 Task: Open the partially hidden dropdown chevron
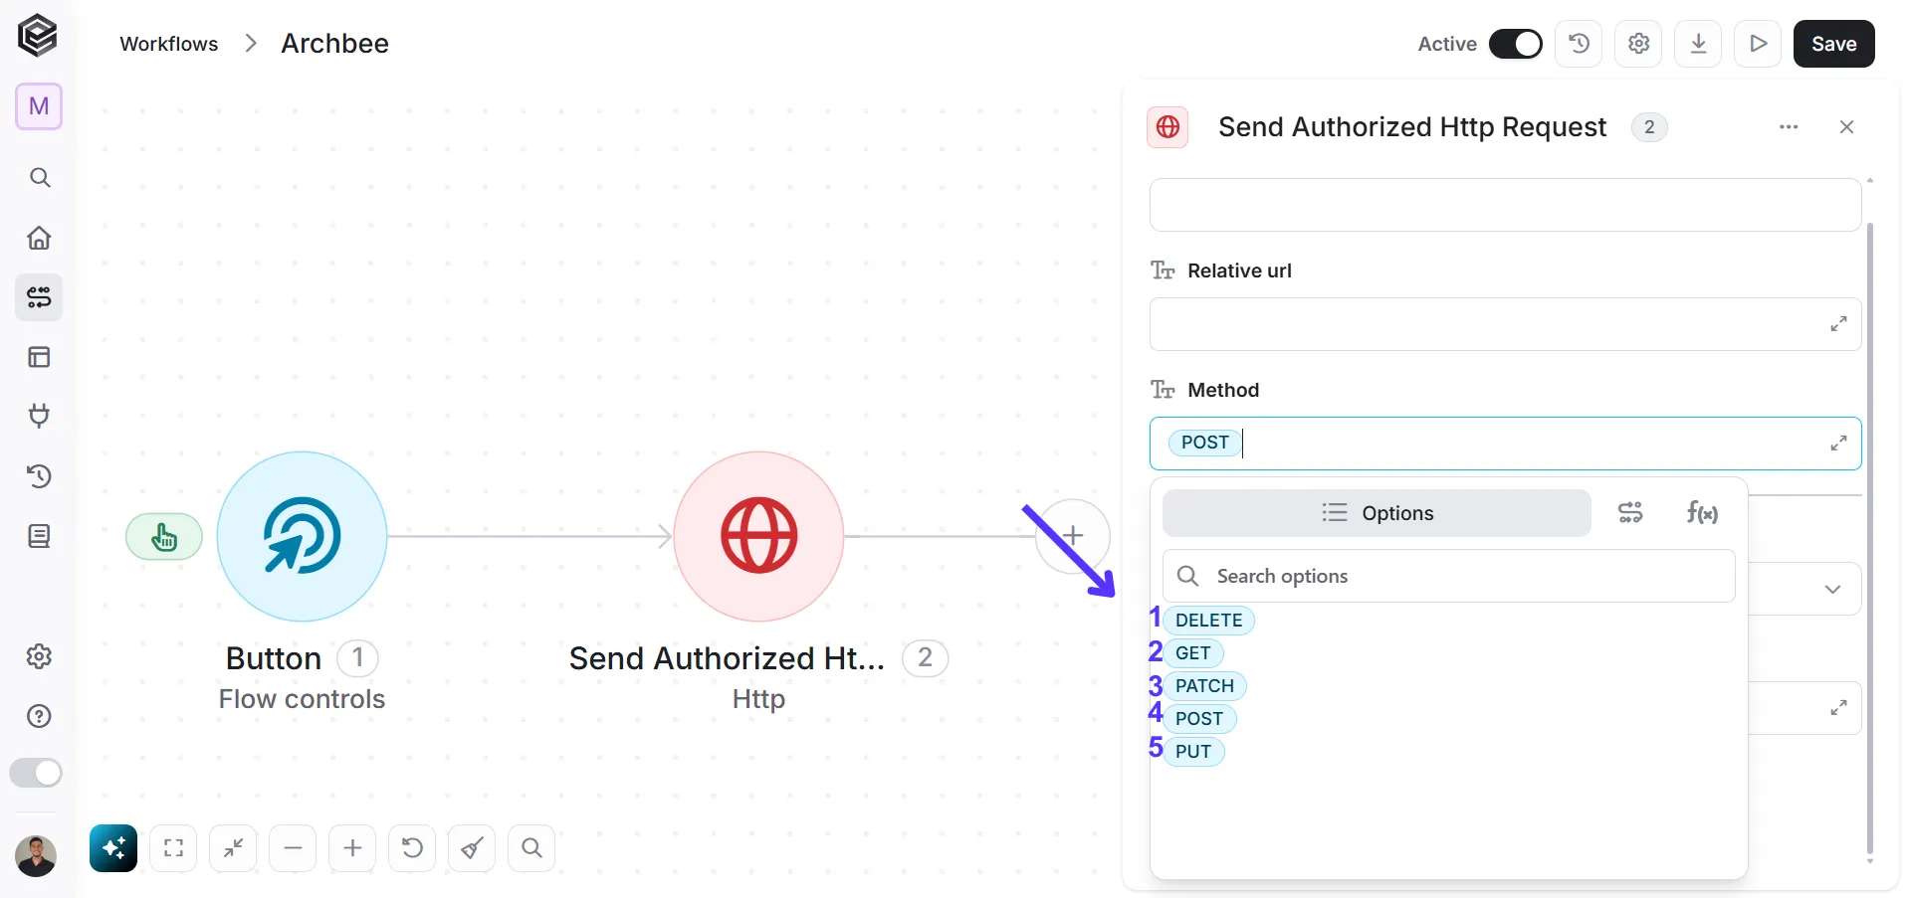pyautogui.click(x=1832, y=590)
